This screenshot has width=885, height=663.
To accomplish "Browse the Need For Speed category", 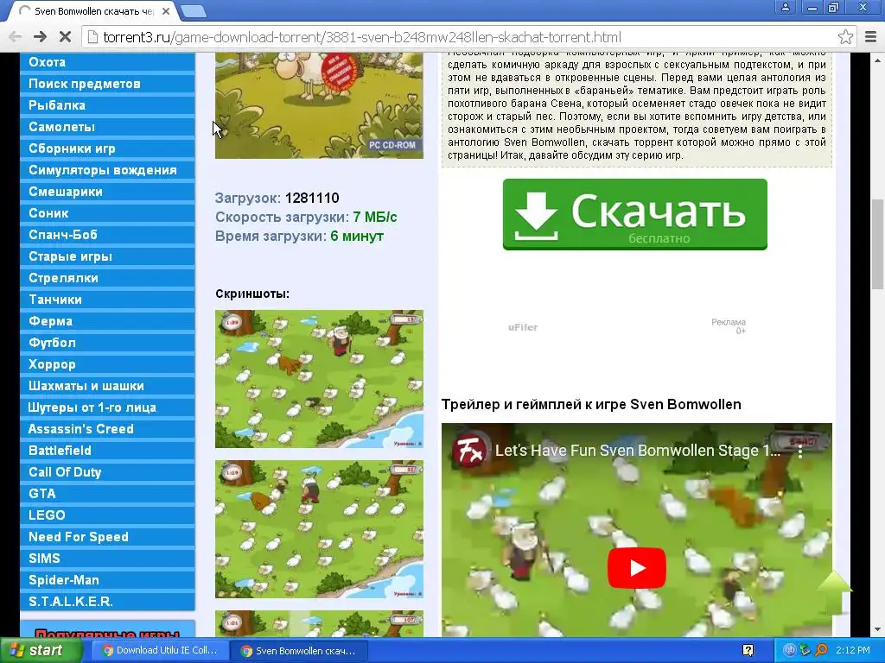I will click(x=107, y=537).
